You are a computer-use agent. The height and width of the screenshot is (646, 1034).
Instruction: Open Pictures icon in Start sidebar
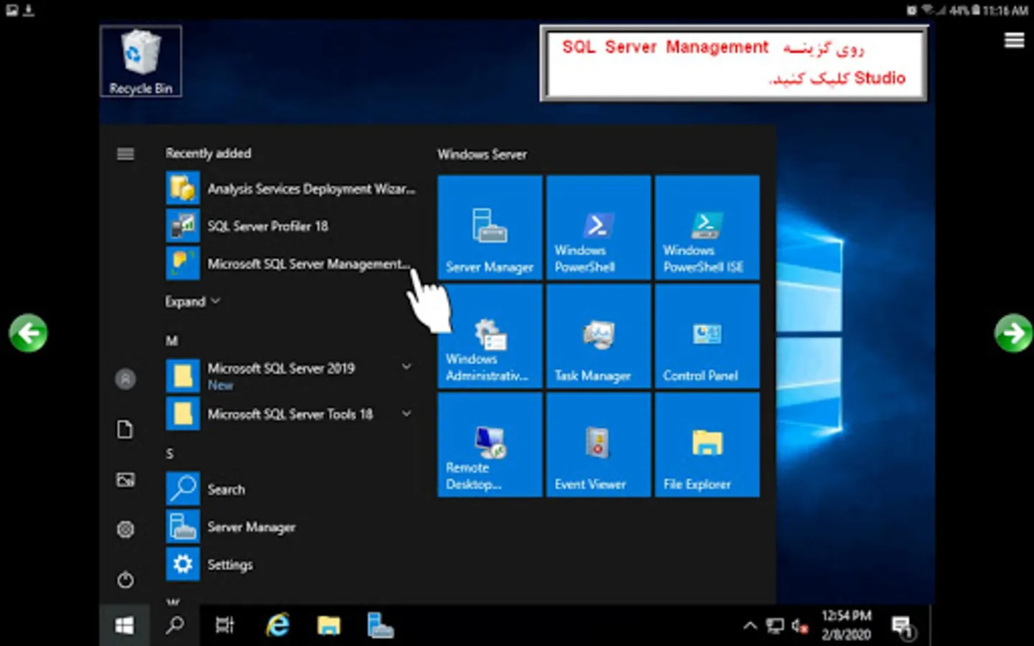tap(126, 479)
